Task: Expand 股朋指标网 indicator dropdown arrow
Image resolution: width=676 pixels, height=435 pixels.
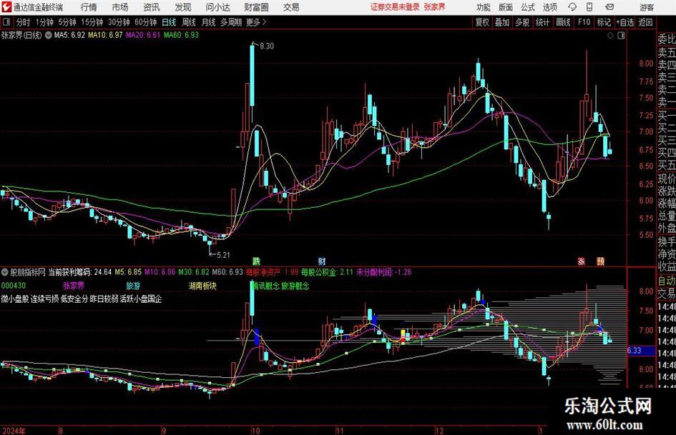Action: pos(5,272)
